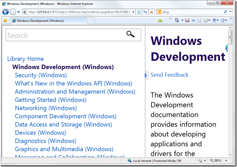
Task: Click the Compatibility View icon in address bar
Action: (x=138, y=12)
